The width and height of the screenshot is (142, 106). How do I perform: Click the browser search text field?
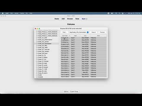[78, 32]
